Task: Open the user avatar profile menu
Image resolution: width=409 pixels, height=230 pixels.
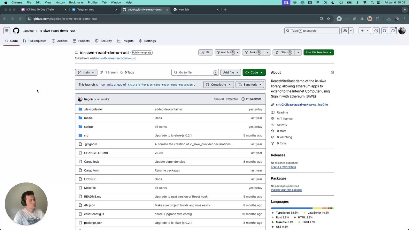Action: coord(402,31)
